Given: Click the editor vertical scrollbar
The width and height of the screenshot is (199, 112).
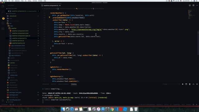Looking at the screenshot, I should tap(198, 43).
